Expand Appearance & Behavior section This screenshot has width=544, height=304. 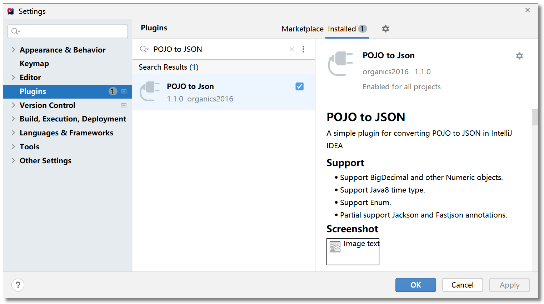click(x=13, y=50)
